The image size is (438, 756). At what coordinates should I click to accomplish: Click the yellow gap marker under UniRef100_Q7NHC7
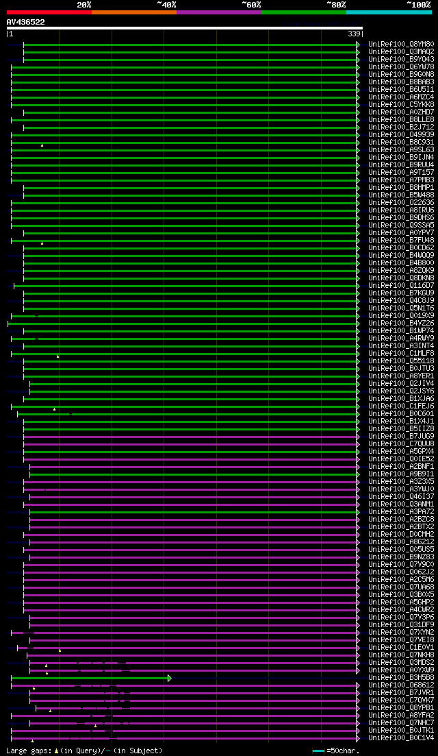click(x=95, y=726)
